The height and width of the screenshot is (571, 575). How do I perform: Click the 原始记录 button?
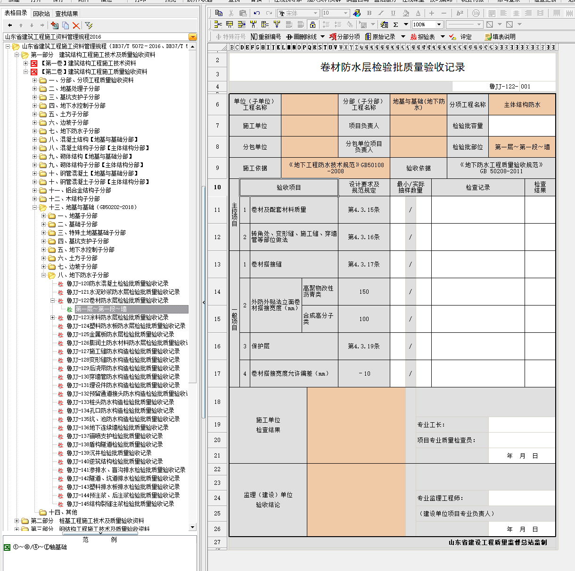[x=380, y=37]
